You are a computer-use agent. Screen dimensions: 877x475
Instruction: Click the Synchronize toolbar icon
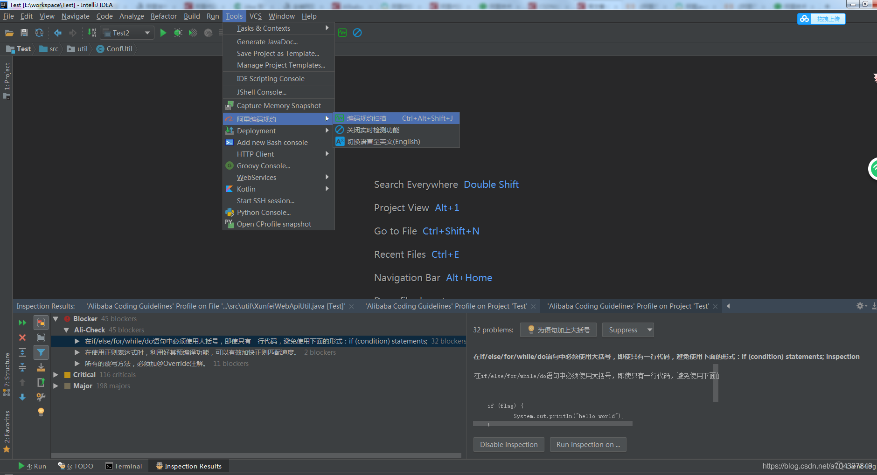(x=39, y=33)
